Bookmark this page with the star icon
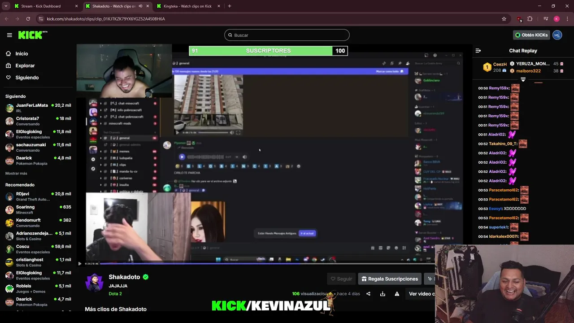The width and height of the screenshot is (574, 323). coord(504,19)
